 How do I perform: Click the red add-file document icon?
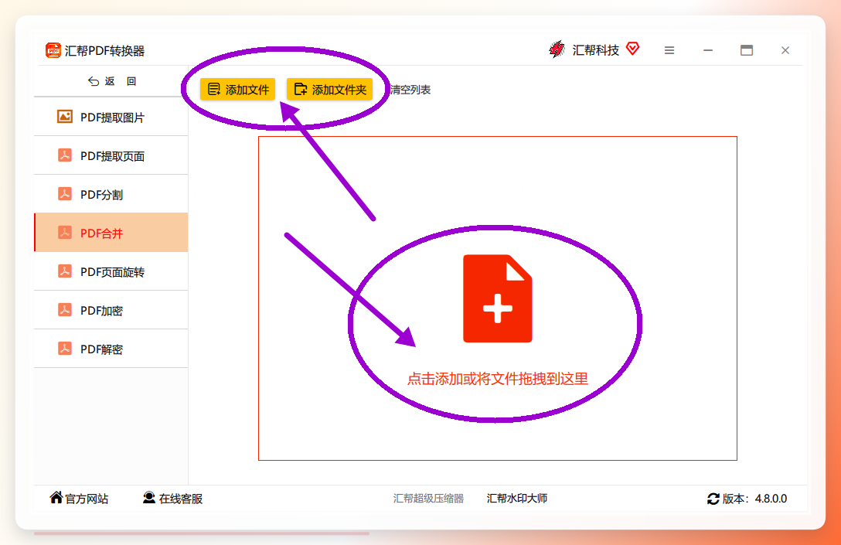tap(497, 298)
